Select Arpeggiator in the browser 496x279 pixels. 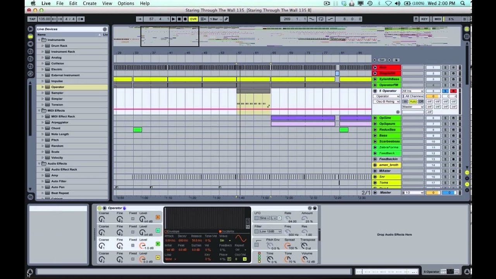[x=60, y=122]
